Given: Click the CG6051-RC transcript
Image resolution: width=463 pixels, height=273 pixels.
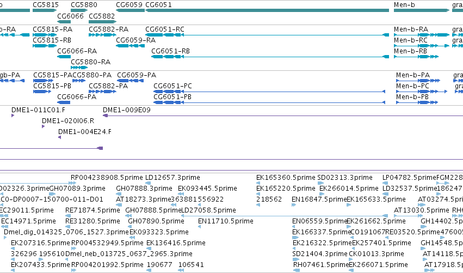Looking at the screenshot, I should coord(267,35).
